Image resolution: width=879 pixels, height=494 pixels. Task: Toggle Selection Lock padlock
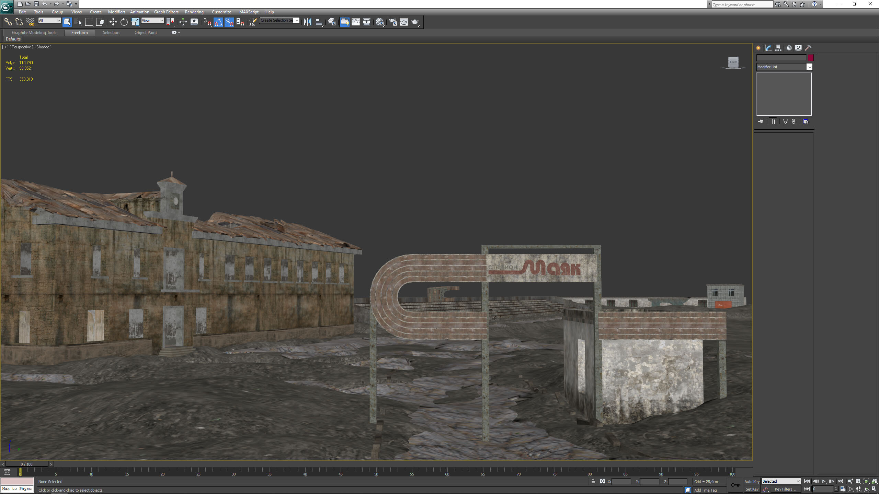(593, 481)
